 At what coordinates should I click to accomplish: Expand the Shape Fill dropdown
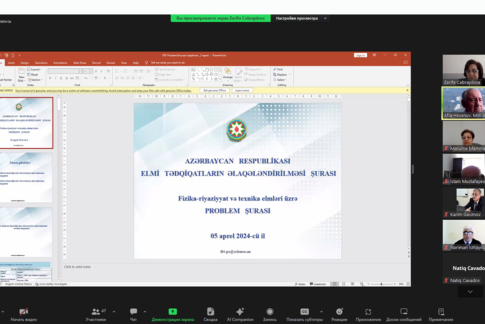[x=260, y=69]
